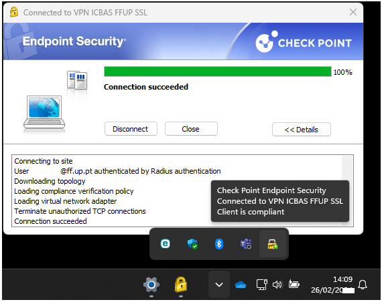Image resolution: width=382 pixels, height=302 pixels.
Task: Click the 100% progress label
Action: pyautogui.click(x=342, y=72)
